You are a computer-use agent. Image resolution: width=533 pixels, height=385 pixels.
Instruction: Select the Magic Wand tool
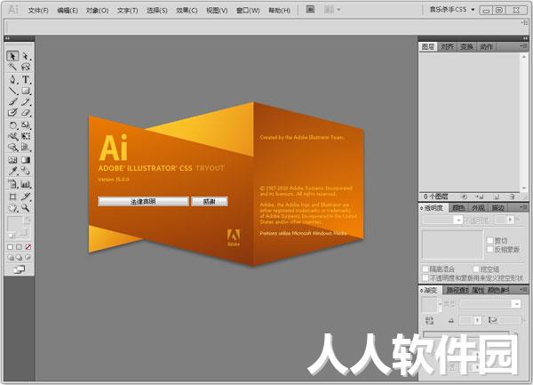coord(12,67)
